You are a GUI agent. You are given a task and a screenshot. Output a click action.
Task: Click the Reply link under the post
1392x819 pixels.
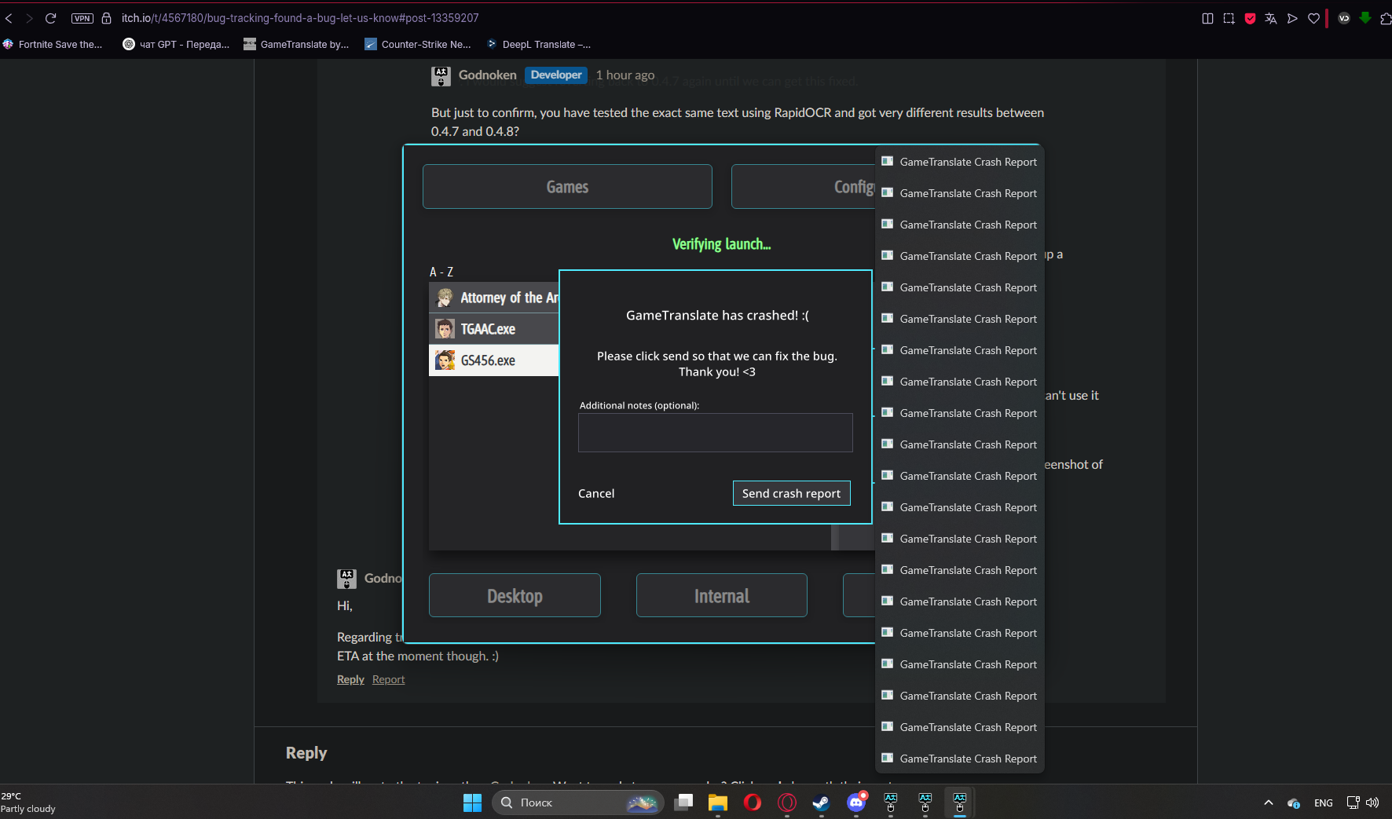[350, 679]
